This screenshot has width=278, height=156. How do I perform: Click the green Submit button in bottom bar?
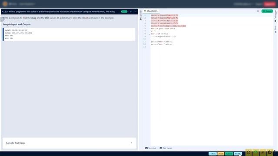(229, 154)
